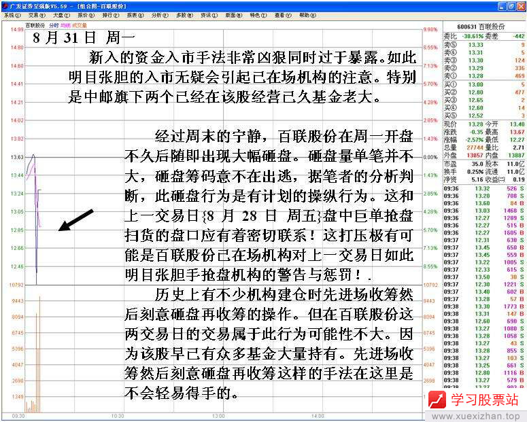Select the 卖① ask row at 13.28

click(484, 76)
